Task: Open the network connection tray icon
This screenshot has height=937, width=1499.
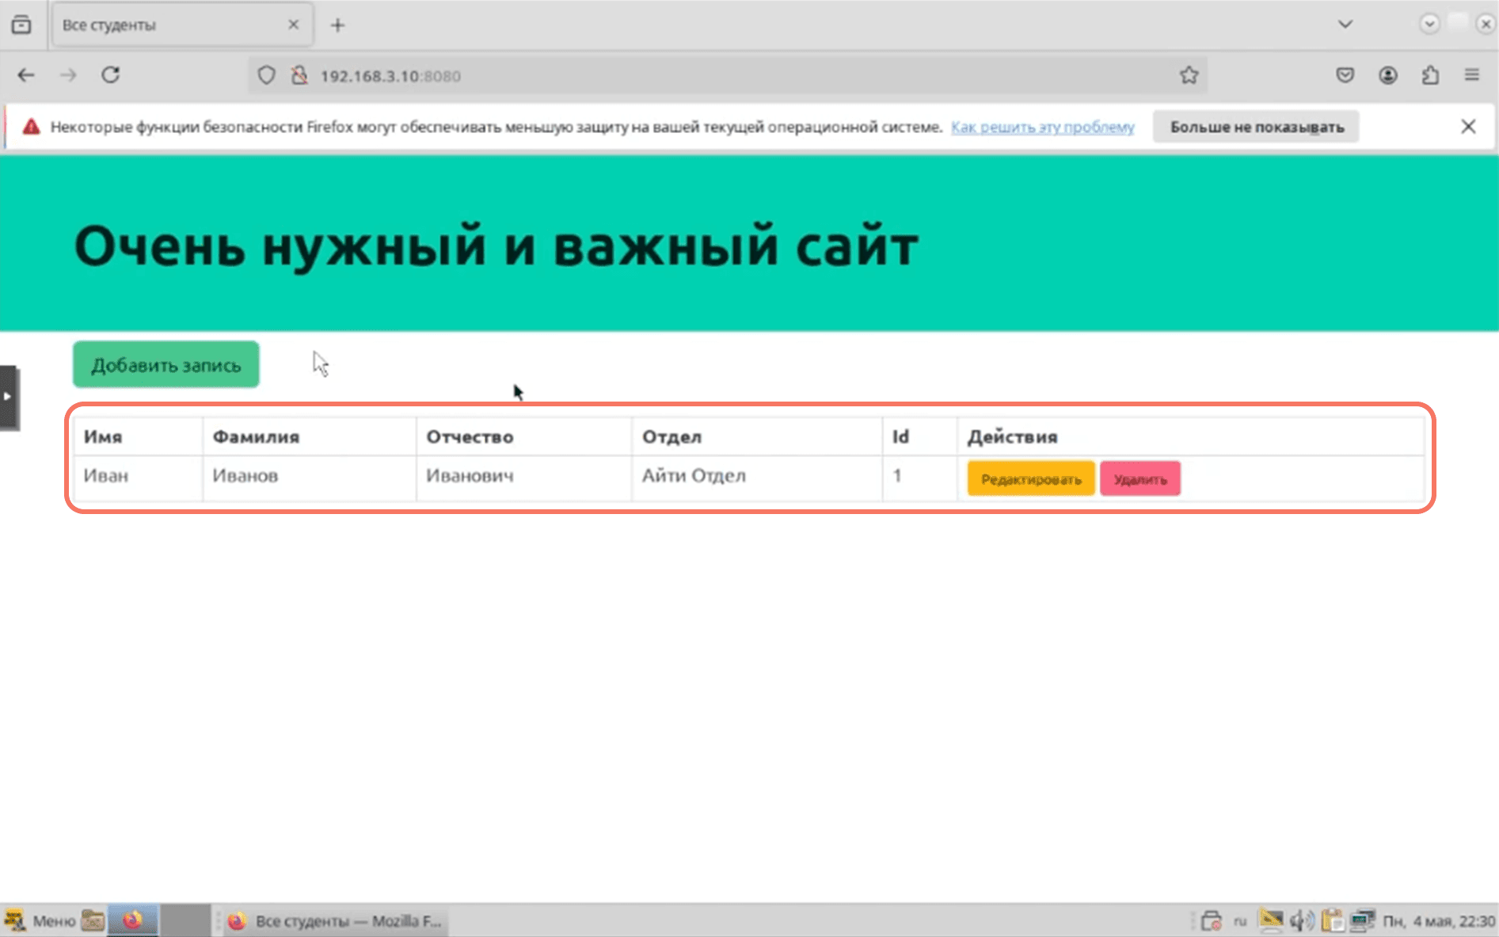Action: click(1363, 921)
